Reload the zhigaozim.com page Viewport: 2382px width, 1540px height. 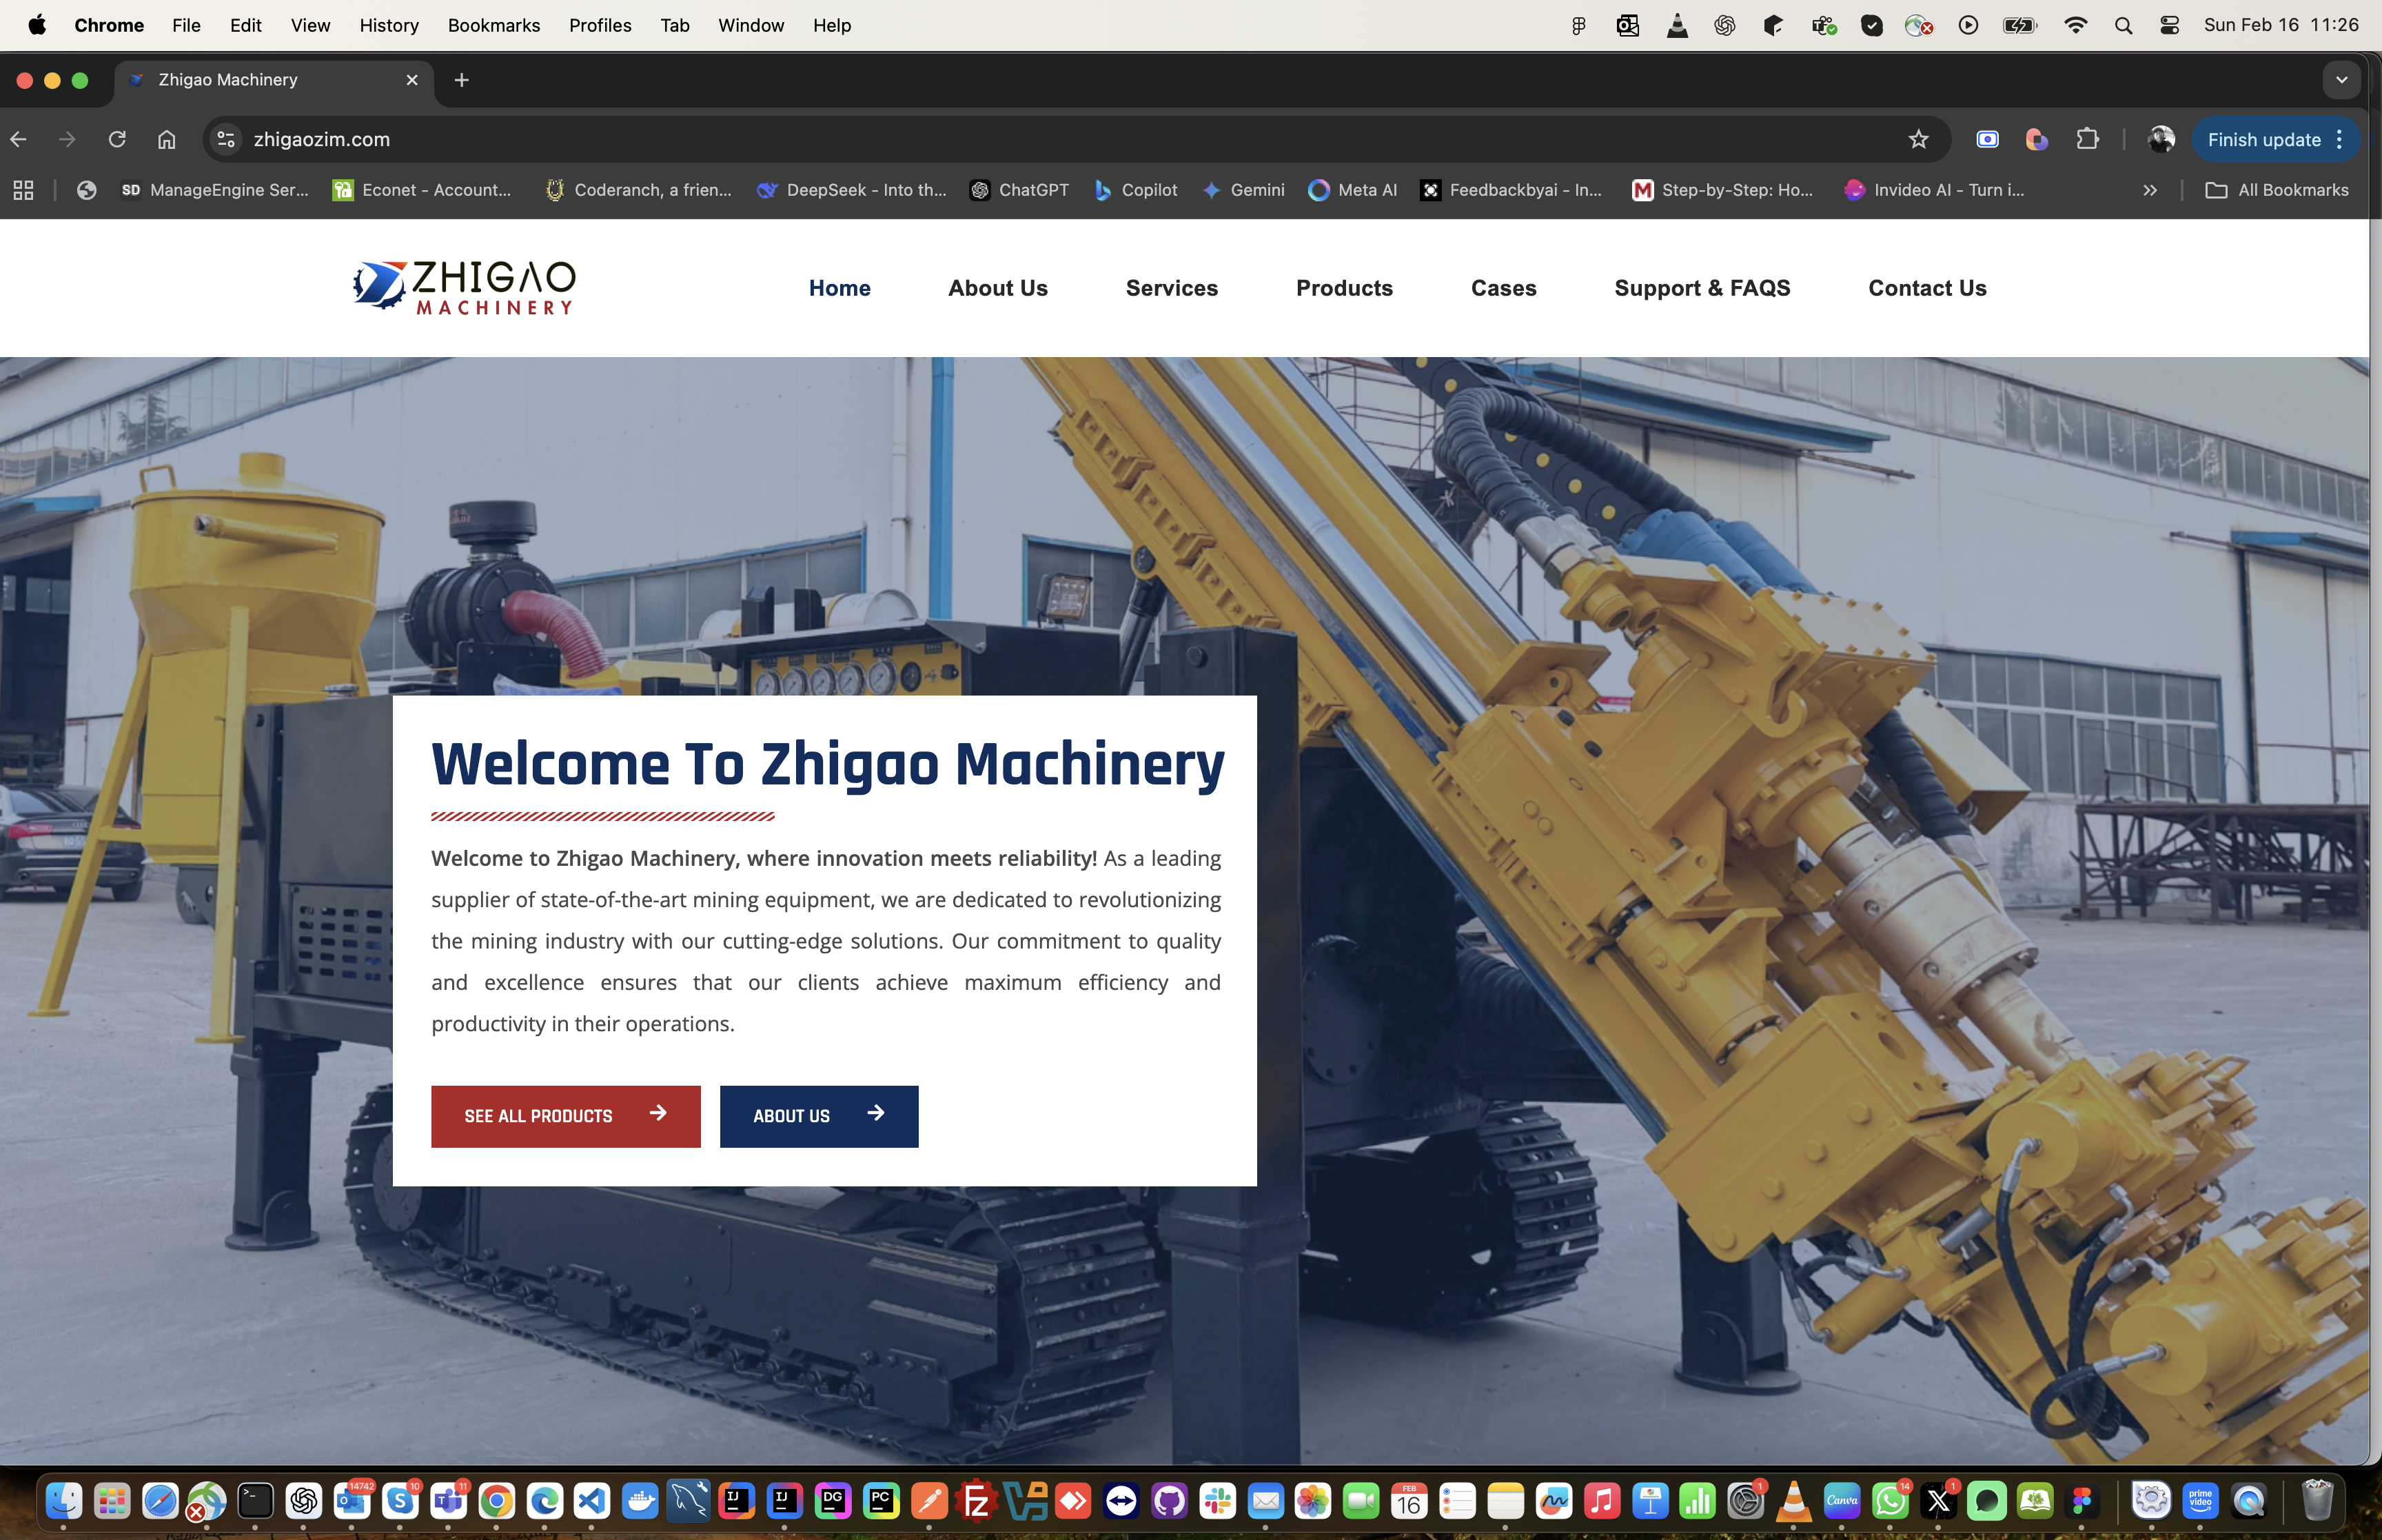coord(117,140)
